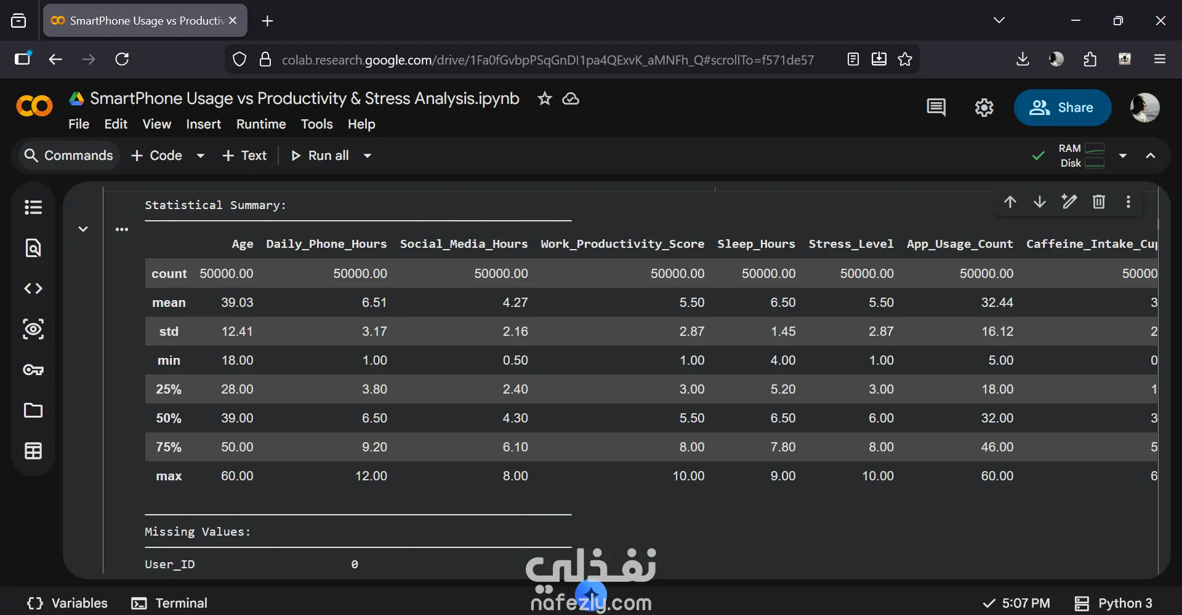This screenshot has height=615, width=1182.
Task: Open the Google account avatar
Action: pyautogui.click(x=1145, y=108)
